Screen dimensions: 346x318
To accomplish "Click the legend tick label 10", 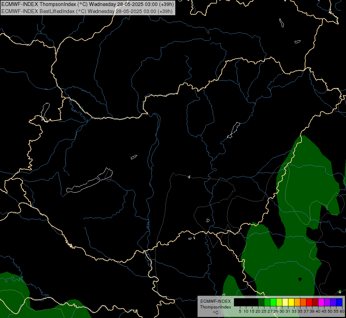I will tap(246, 311).
